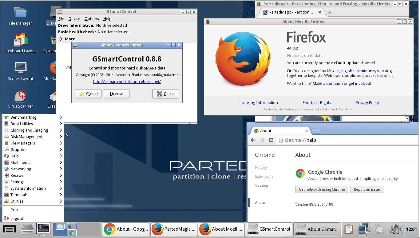
Task: Click Close button in About GSmartControl
Action: click(x=165, y=94)
